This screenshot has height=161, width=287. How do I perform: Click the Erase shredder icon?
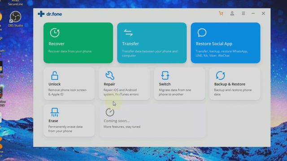55,112
